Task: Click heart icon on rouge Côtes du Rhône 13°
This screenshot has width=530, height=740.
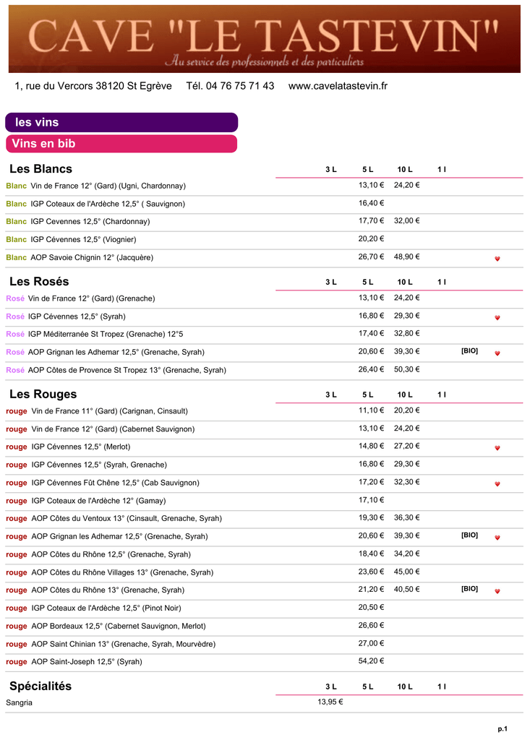Action: [497, 591]
